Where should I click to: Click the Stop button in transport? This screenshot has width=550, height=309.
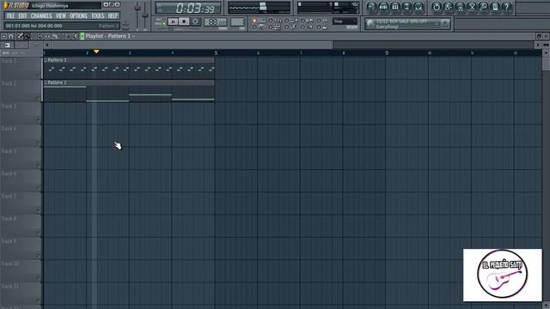coord(184,21)
